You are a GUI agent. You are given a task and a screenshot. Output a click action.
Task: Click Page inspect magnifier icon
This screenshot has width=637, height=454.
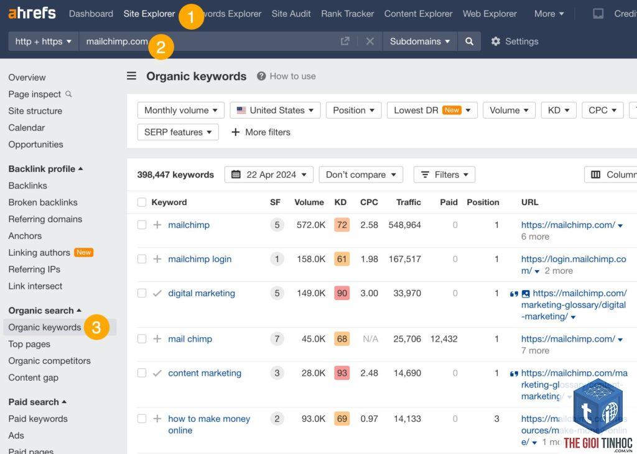[x=68, y=94]
